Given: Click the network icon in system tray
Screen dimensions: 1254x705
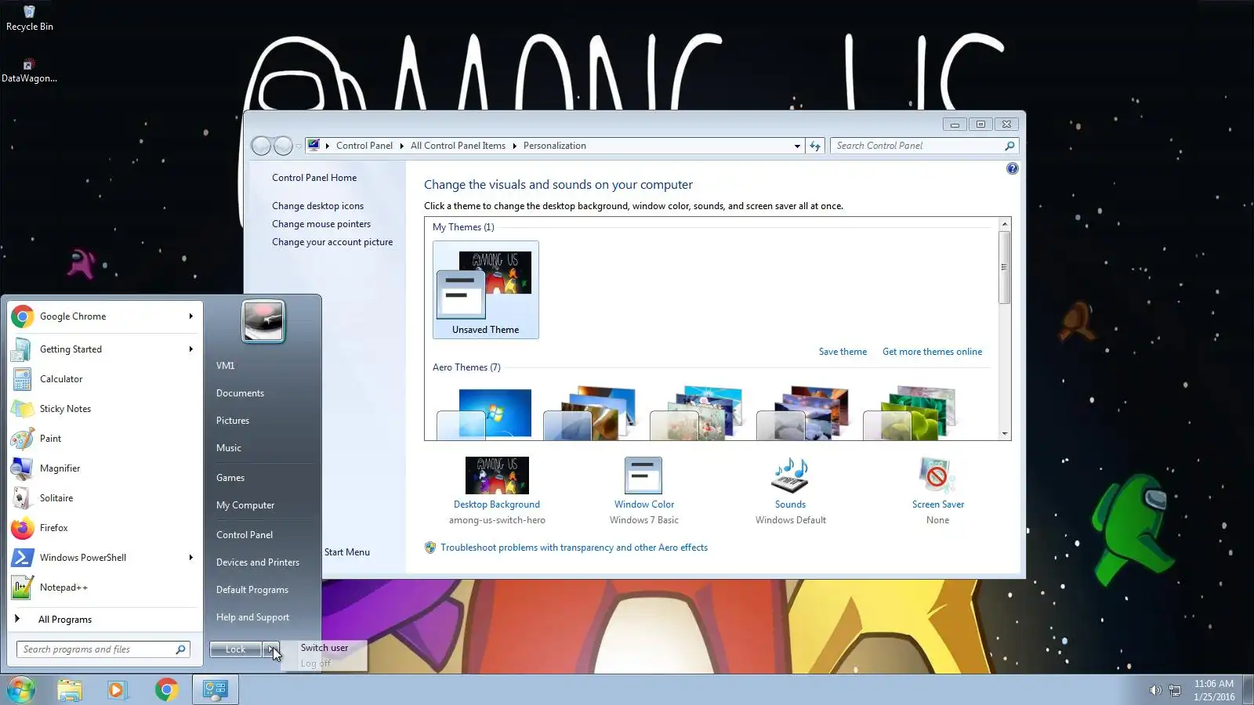Looking at the screenshot, I should (1175, 690).
